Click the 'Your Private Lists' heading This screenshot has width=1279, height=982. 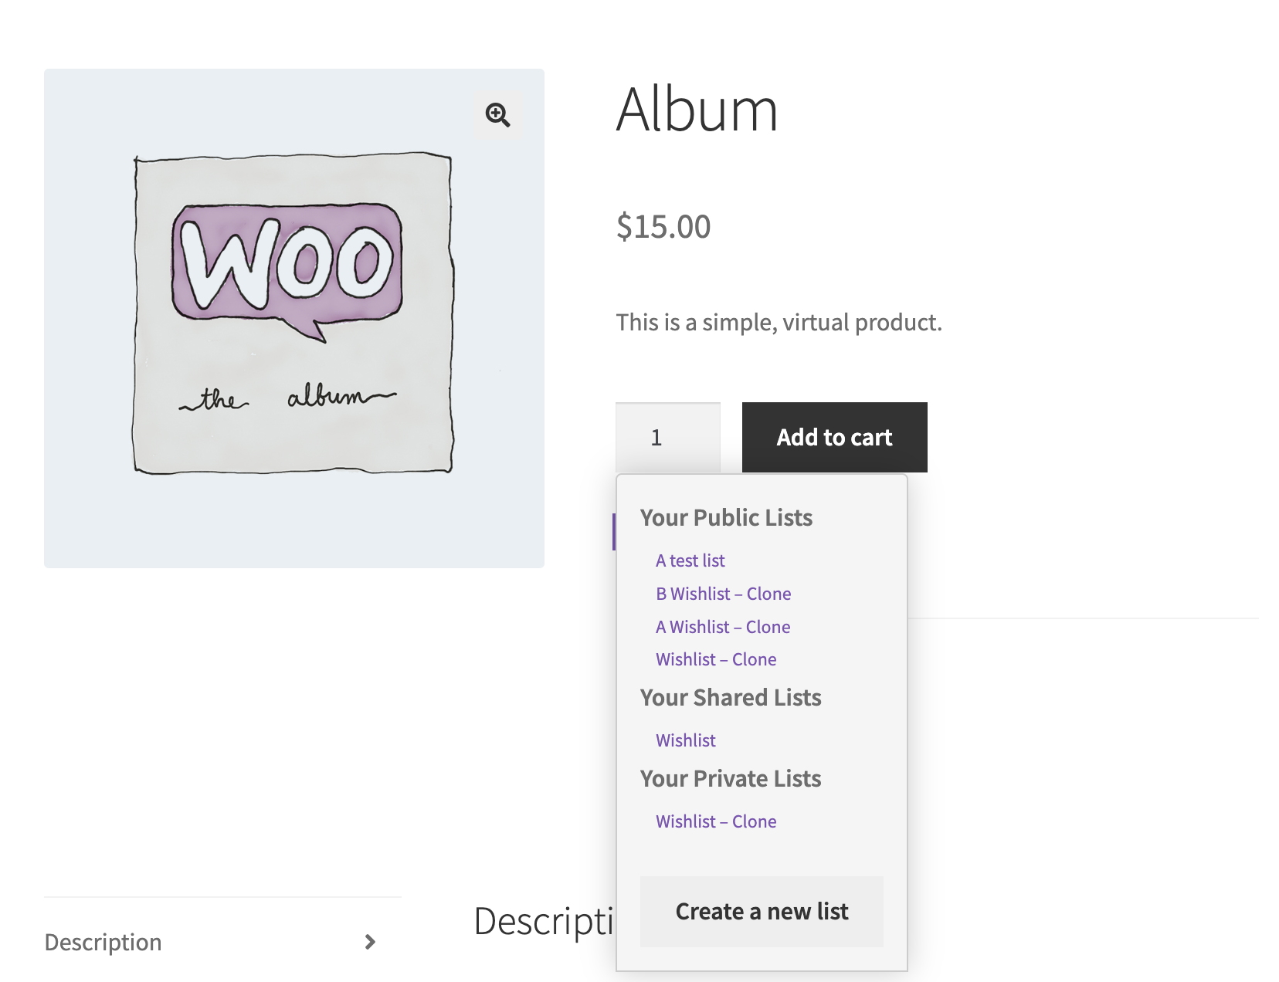click(x=730, y=779)
